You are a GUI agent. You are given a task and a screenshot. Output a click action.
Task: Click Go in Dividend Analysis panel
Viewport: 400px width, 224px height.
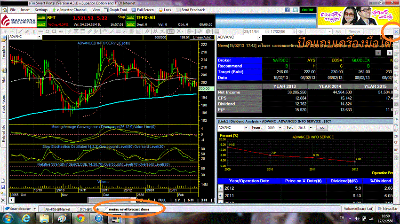(x=322, y=128)
